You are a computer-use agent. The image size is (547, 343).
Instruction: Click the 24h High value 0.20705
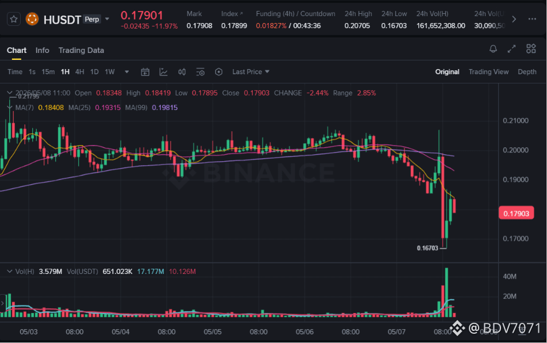[357, 26]
